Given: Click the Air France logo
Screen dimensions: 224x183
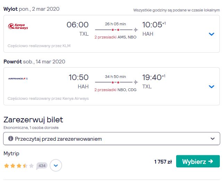Looking at the screenshot, I should point(18,79).
